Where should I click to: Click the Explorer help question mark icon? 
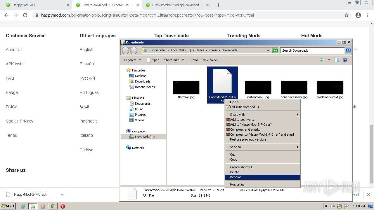click(x=345, y=60)
